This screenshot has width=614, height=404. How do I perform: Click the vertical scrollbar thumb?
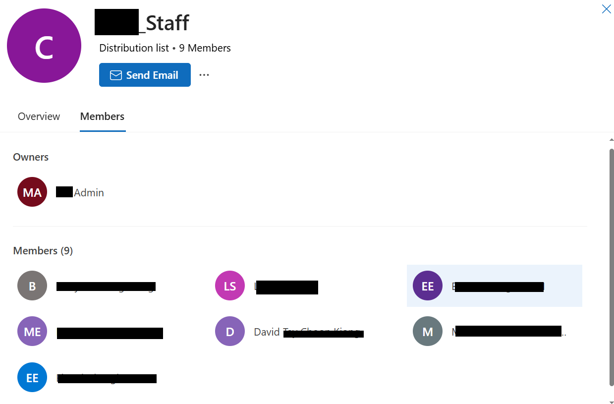point(611,267)
